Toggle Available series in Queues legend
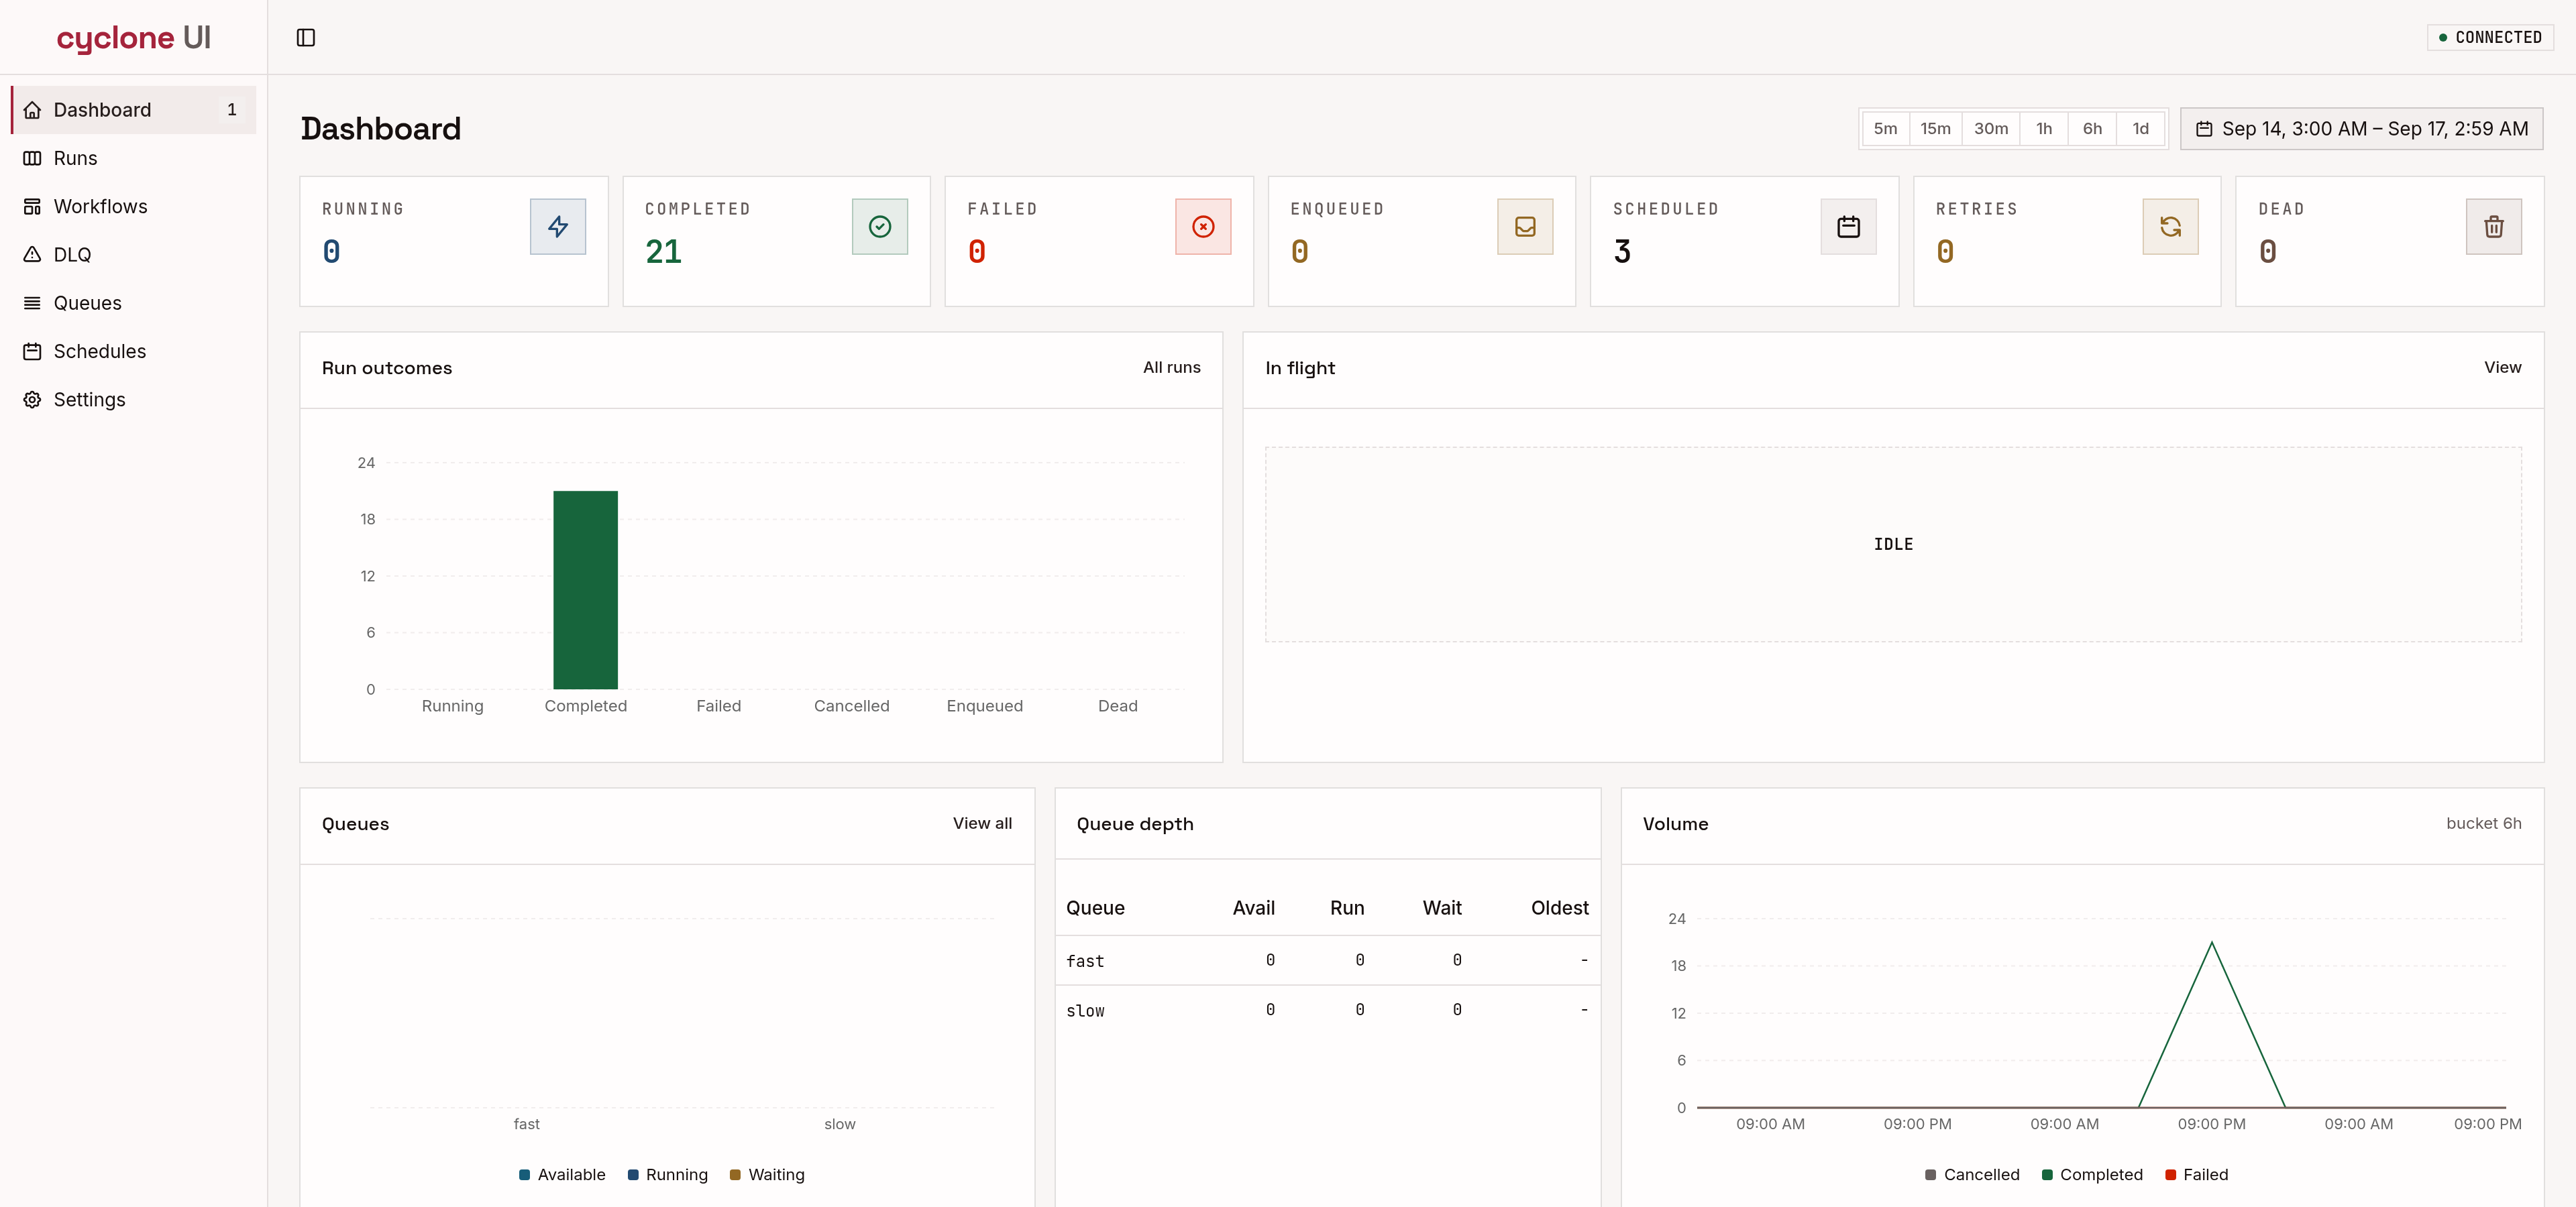The width and height of the screenshot is (2576, 1207). pos(562,1174)
